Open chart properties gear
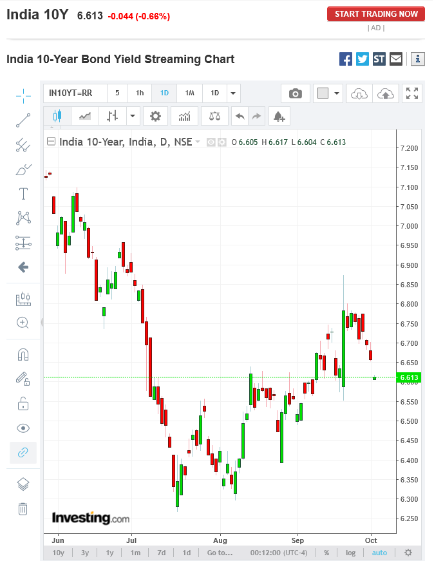 pyautogui.click(x=155, y=116)
